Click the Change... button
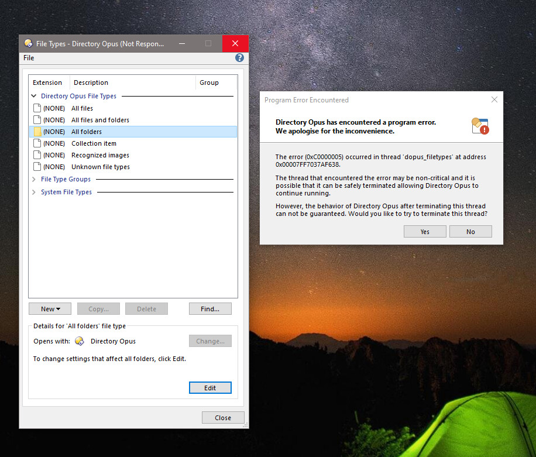This screenshot has height=457, width=536. pos(210,341)
